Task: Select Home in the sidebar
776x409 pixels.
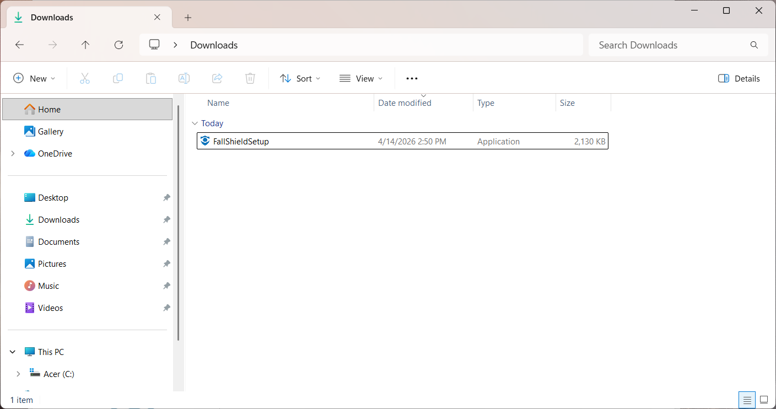Action: tap(88, 109)
